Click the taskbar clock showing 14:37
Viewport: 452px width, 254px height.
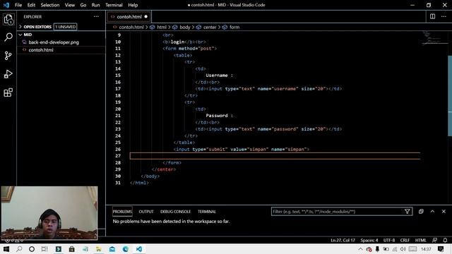(x=426, y=249)
